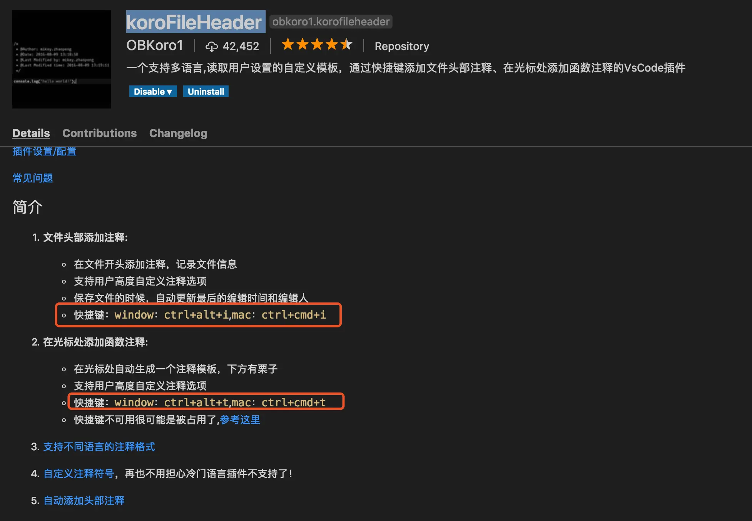752x521 pixels.
Task: Click the cloud download count icon
Action: coord(211,47)
